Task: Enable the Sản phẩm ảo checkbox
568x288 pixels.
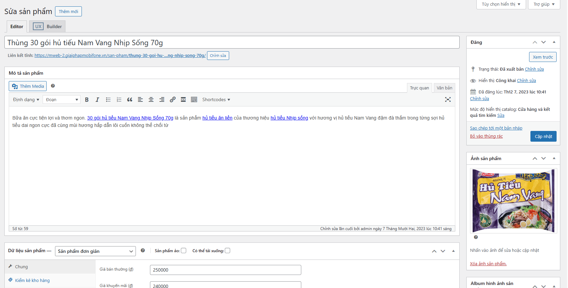Action: coord(184,250)
